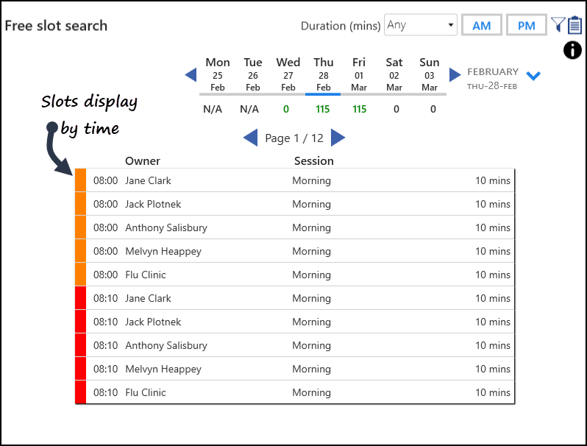Open the clipboard list icon
This screenshot has height=446, width=587.
click(574, 25)
